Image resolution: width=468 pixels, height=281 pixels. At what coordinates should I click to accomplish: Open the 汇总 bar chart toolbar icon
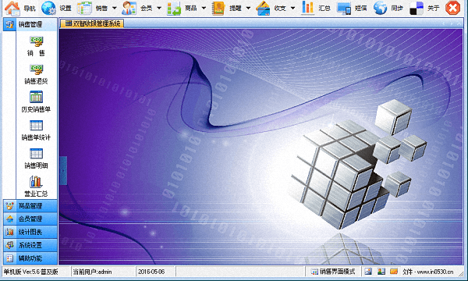(x=307, y=8)
